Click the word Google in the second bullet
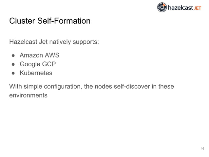 click(28, 64)
